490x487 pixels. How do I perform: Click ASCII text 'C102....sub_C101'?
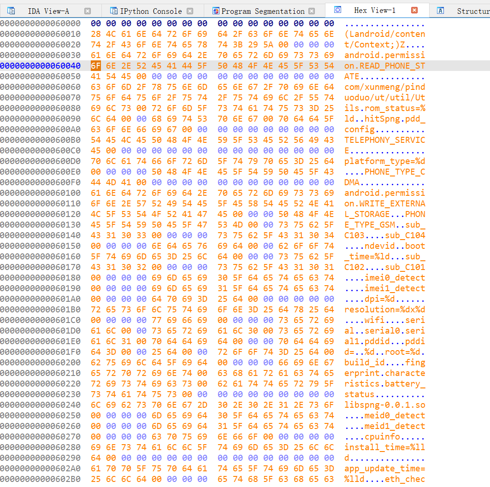click(385, 267)
